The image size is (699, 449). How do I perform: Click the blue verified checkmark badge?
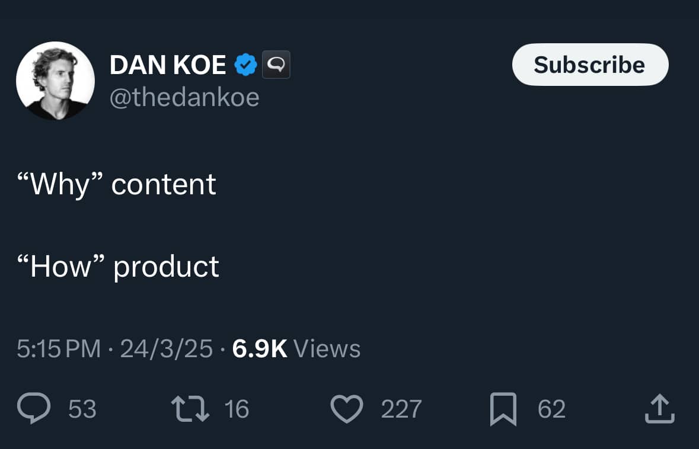[245, 65]
